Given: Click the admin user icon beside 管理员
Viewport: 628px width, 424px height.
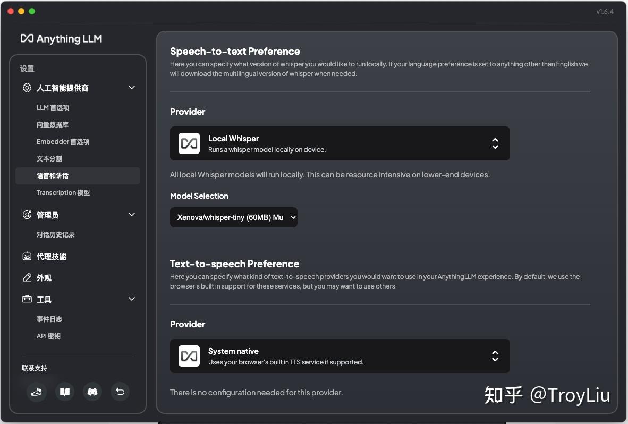Looking at the screenshot, I should pos(27,215).
